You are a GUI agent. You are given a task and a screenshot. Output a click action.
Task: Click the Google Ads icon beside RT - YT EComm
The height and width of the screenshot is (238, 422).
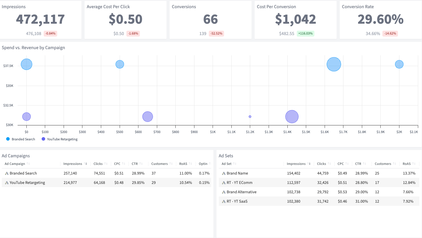224,183
